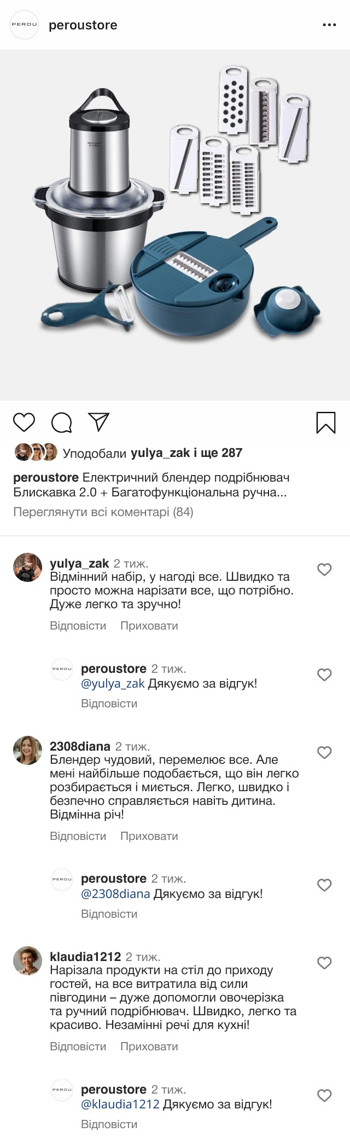The image size is (350, 1144).
Task: Like 2308diana's comment with the heart
Action: pos(325,753)
